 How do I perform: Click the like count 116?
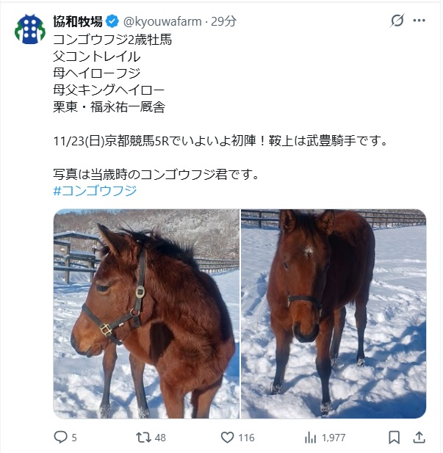click(x=246, y=438)
